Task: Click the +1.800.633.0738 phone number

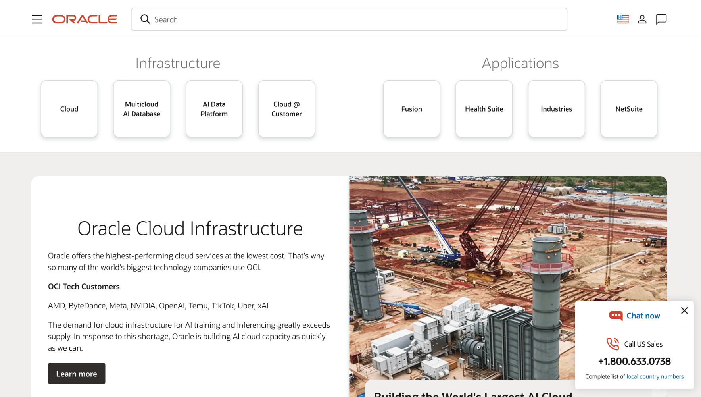Action: tap(634, 361)
